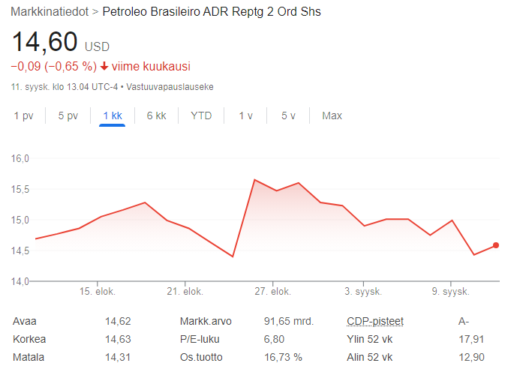Click the 9. syysk. axis date marker
The width and height of the screenshot is (526, 369).
click(x=450, y=291)
